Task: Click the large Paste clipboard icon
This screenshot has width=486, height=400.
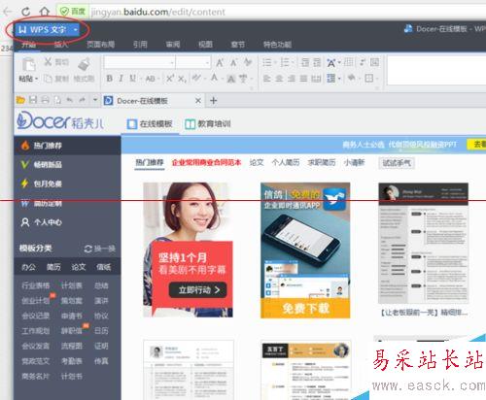Action: (28, 64)
